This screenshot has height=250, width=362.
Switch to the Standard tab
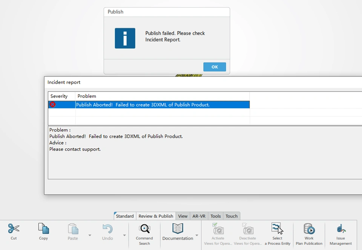pos(125,216)
